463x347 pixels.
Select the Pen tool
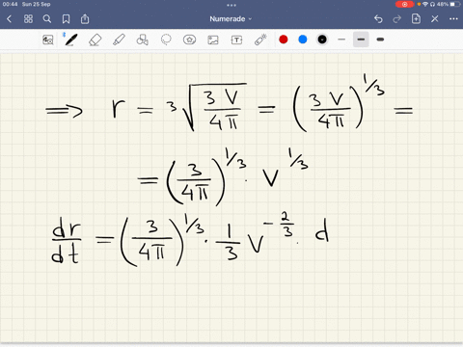[x=70, y=40]
